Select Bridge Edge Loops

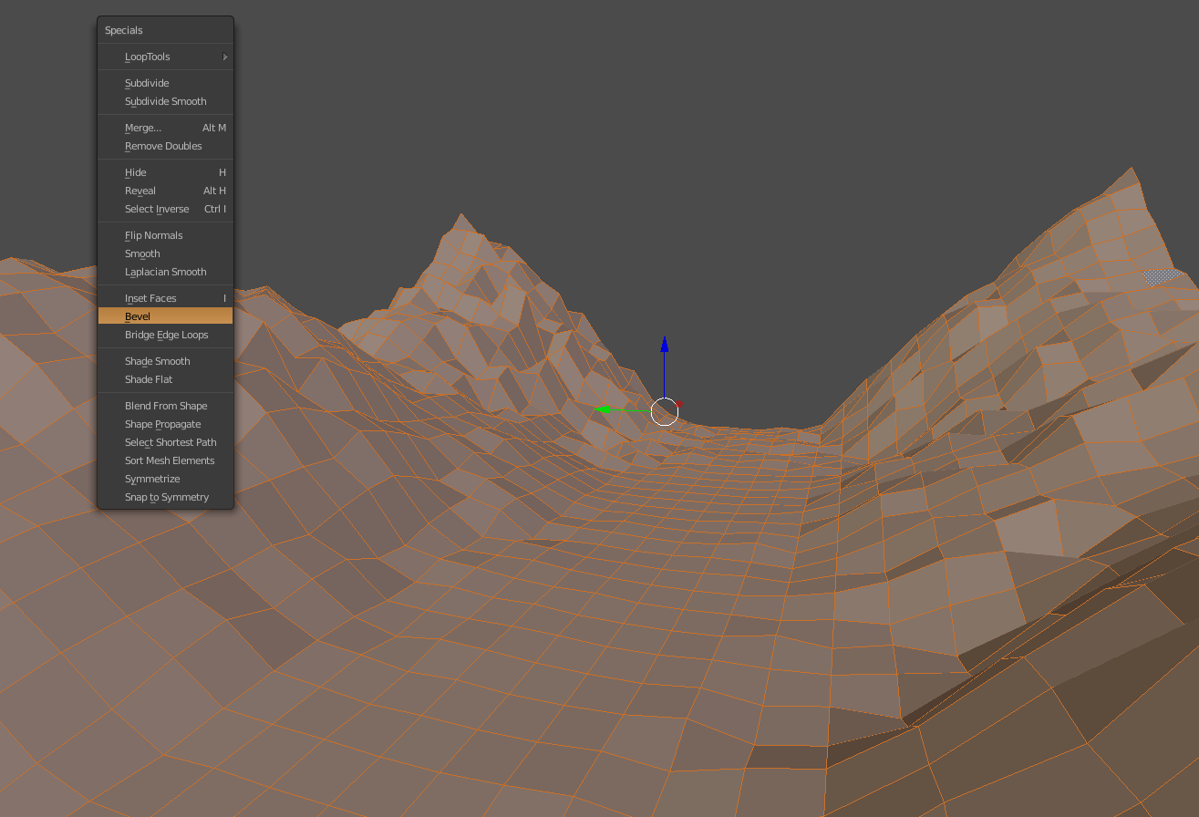[165, 335]
